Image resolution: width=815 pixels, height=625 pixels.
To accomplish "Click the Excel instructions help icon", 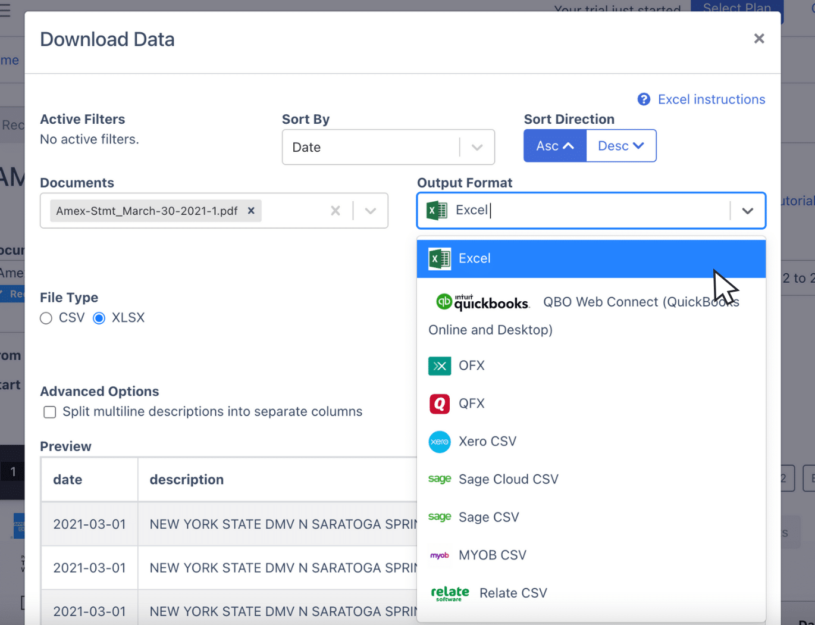I will (x=644, y=99).
